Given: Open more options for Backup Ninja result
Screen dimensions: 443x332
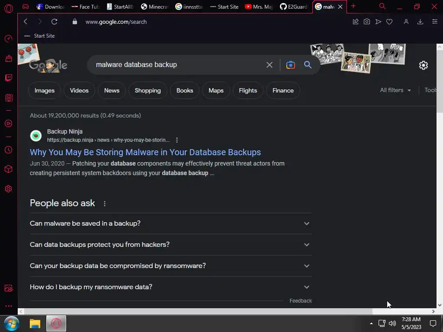Looking at the screenshot, I should (177, 140).
